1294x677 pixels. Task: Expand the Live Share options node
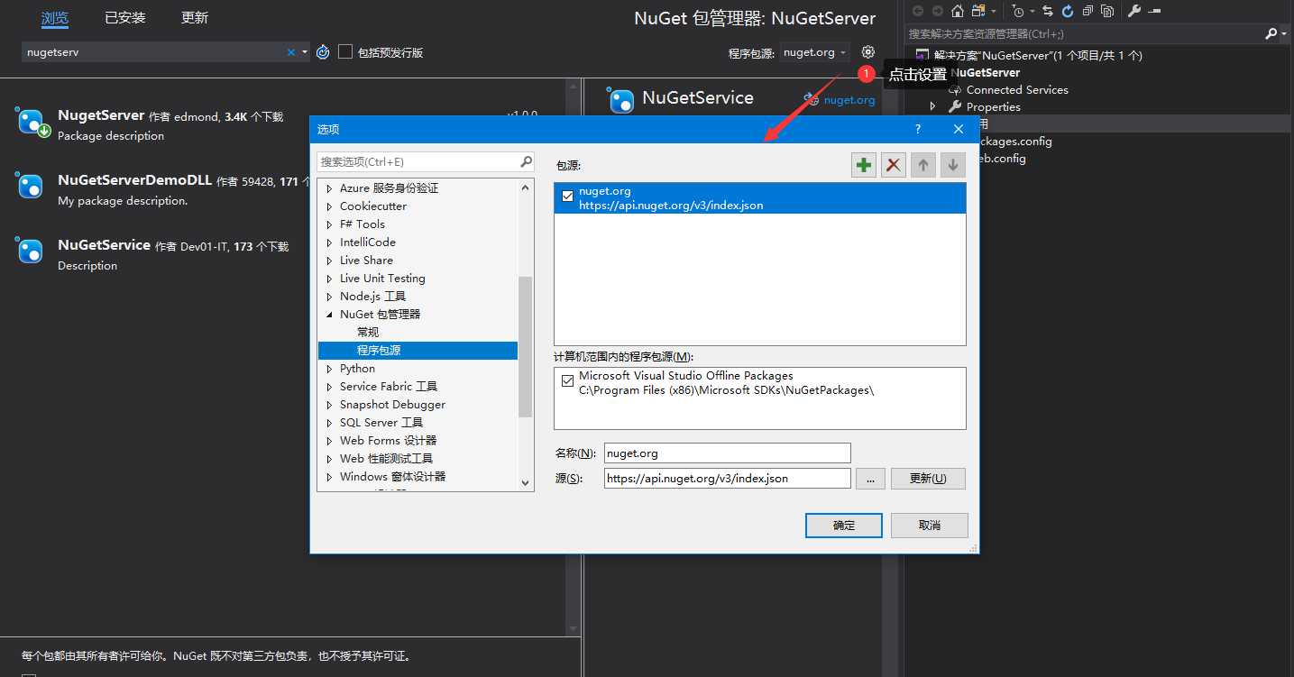(x=329, y=261)
